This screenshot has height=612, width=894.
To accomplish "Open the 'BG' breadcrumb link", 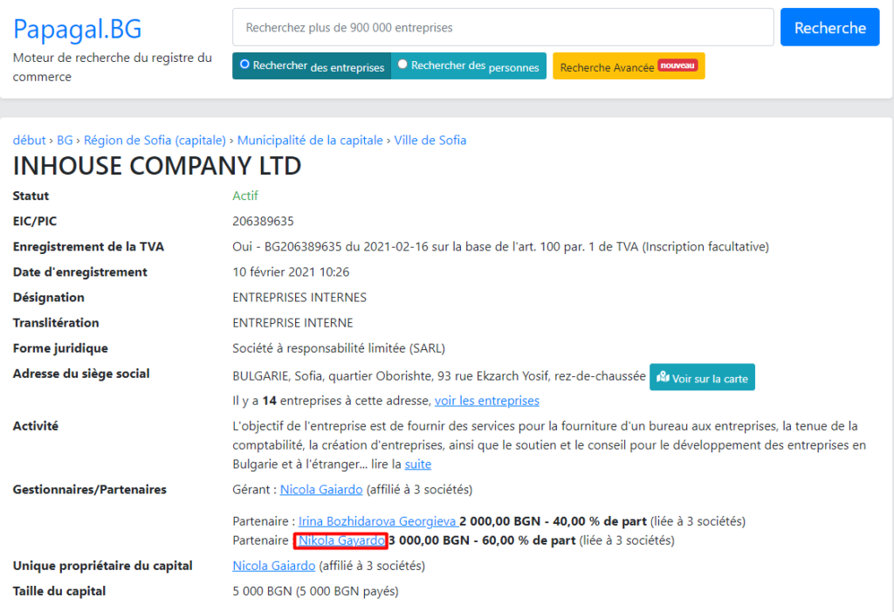I will (65, 141).
